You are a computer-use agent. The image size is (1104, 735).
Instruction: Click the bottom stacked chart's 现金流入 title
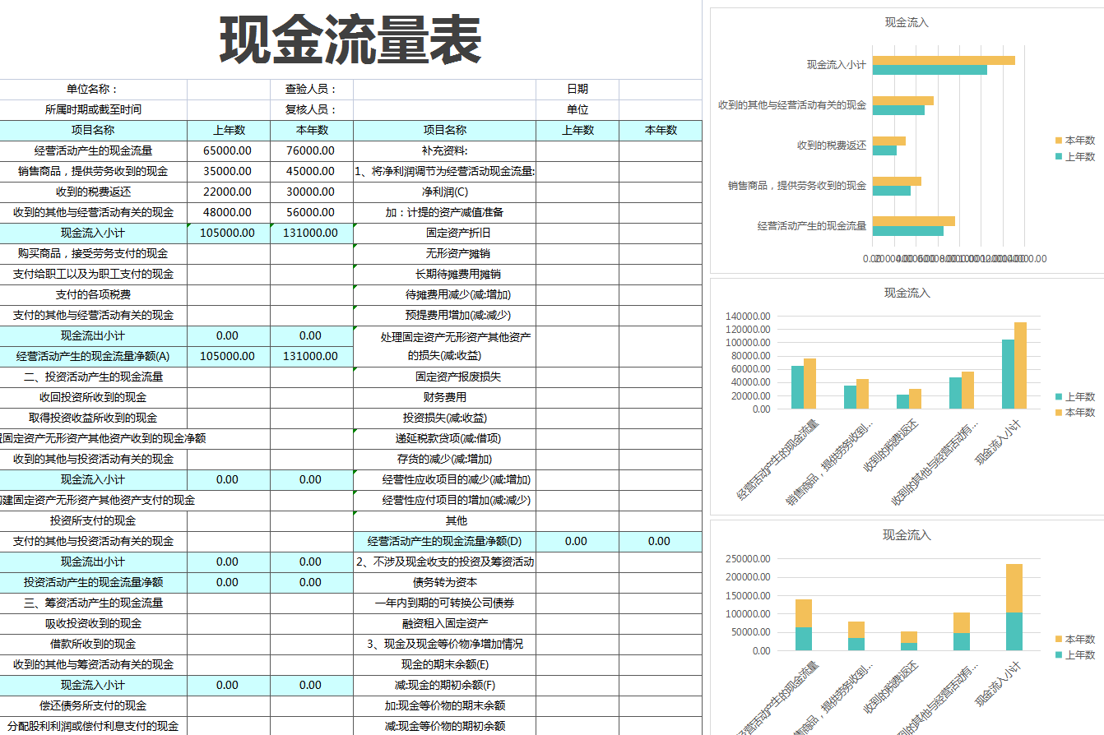(x=907, y=535)
